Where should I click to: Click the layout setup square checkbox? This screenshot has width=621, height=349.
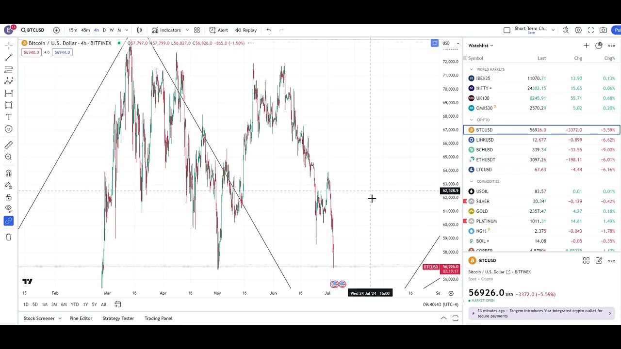507,30
